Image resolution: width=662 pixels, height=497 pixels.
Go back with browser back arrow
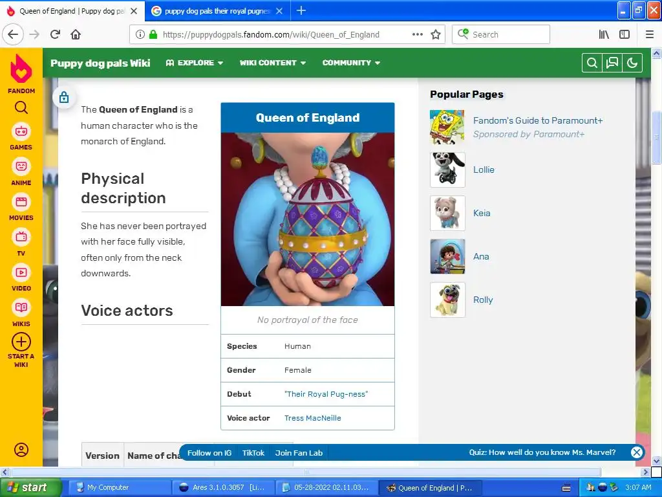pos(13,35)
